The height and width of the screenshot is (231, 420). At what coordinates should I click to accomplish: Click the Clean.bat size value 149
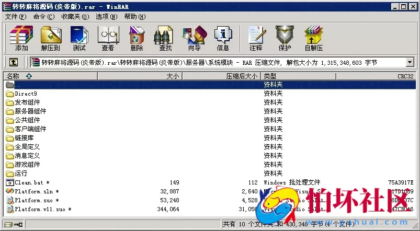pyautogui.click(x=174, y=182)
